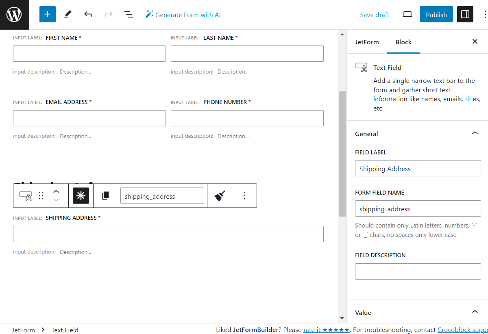The height and width of the screenshot is (334, 488).
Task: Edit the Field Label input in the sidebar
Action: pos(418,168)
